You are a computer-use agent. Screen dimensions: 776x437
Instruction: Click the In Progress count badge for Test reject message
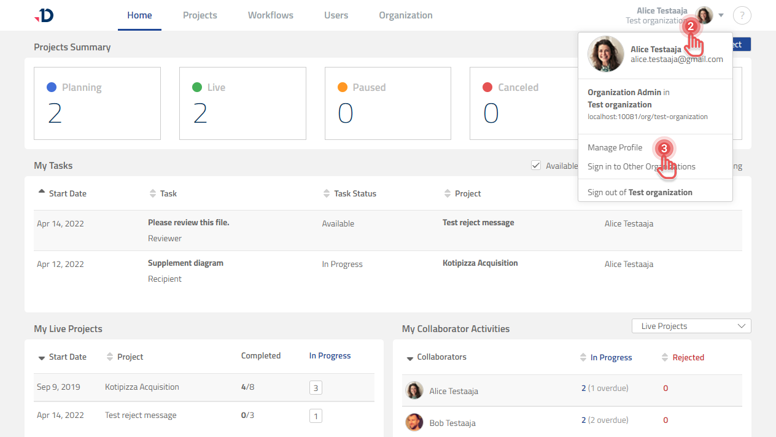point(316,416)
